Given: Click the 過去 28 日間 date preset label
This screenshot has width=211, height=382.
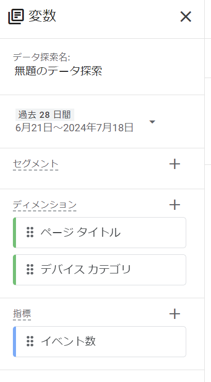Looking at the screenshot, I should point(45,115).
